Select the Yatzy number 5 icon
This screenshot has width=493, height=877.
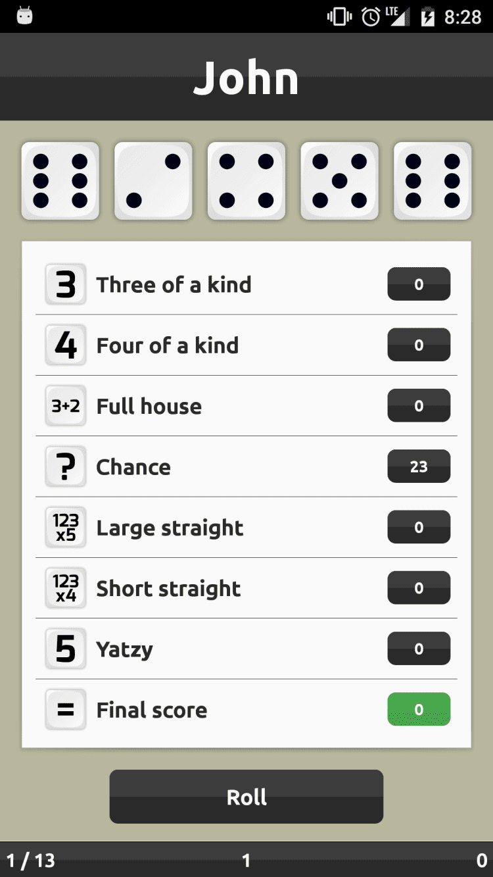pyautogui.click(x=66, y=649)
